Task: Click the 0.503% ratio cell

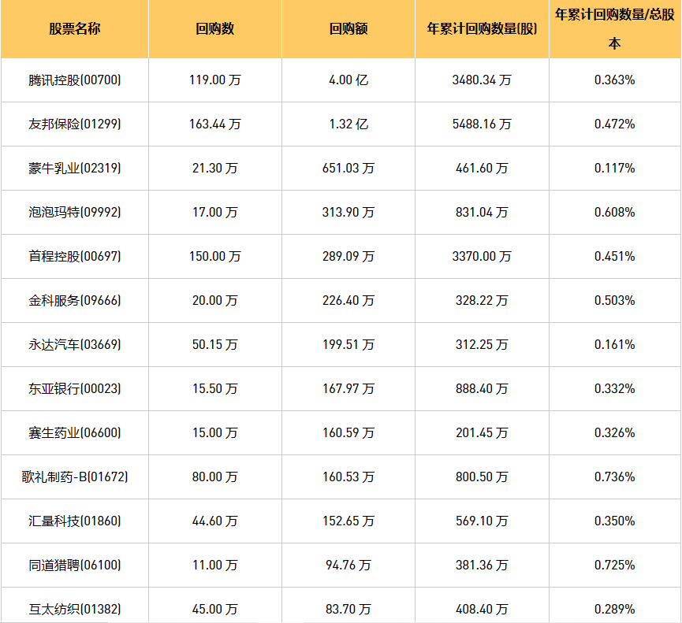Action: (614, 301)
